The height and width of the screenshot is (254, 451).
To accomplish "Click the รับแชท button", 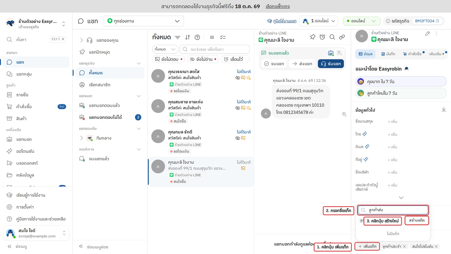I will (331, 64).
